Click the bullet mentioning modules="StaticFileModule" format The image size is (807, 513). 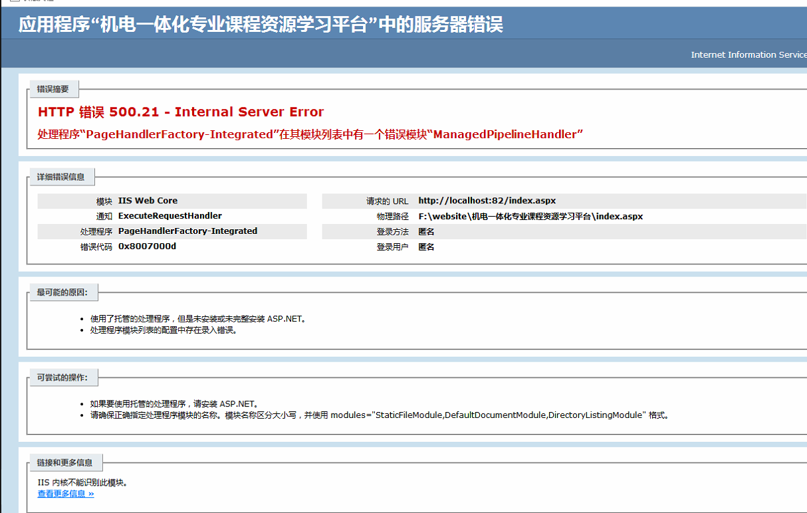(x=379, y=415)
